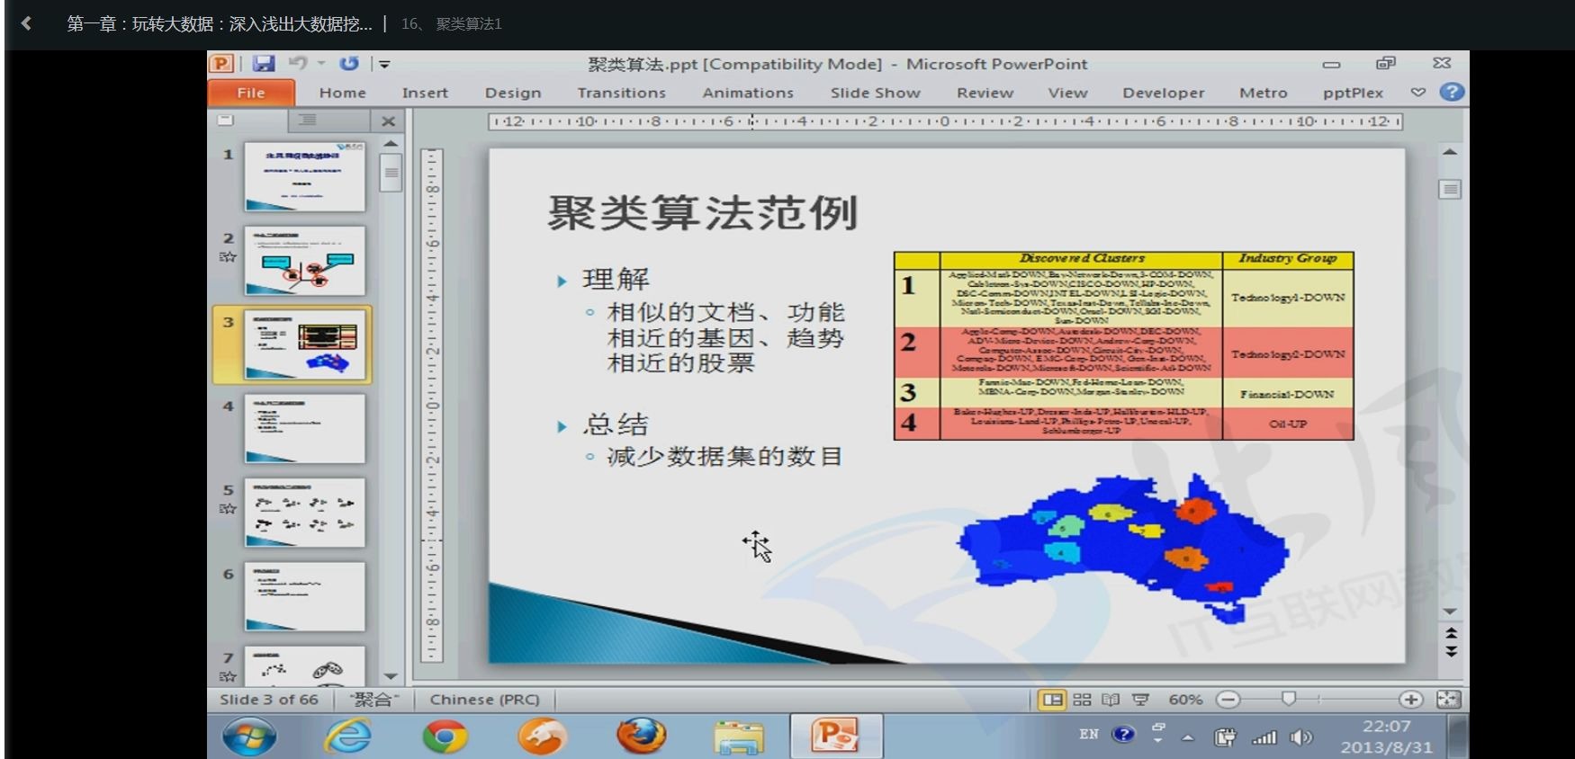The image size is (1575, 759).
Task: Start Slide Show from status bar icon
Action: click(1140, 700)
